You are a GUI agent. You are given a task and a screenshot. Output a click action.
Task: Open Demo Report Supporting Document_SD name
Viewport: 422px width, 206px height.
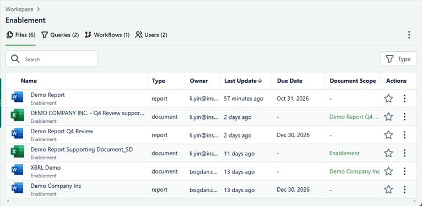pyautogui.click(x=82, y=149)
